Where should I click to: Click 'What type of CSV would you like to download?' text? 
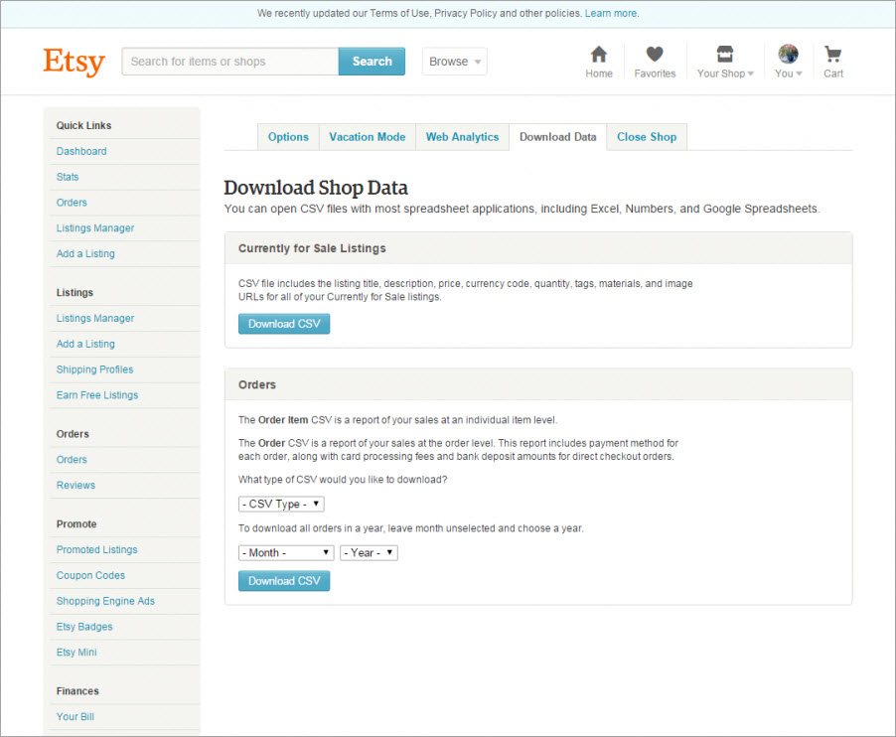click(343, 480)
